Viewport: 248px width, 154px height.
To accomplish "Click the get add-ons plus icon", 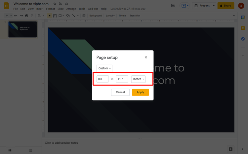I will coord(243,56).
